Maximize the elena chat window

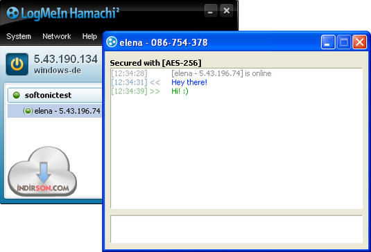point(344,42)
